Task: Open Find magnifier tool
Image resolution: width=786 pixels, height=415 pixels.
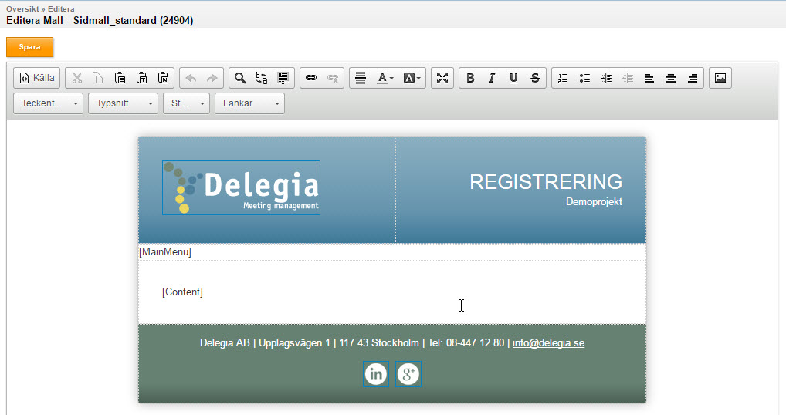Action: pos(240,78)
